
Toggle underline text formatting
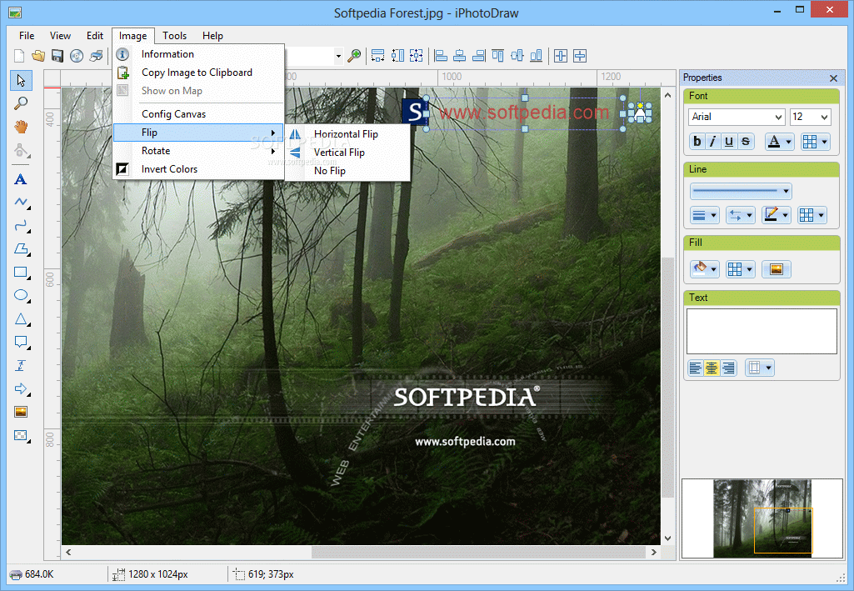(x=729, y=142)
